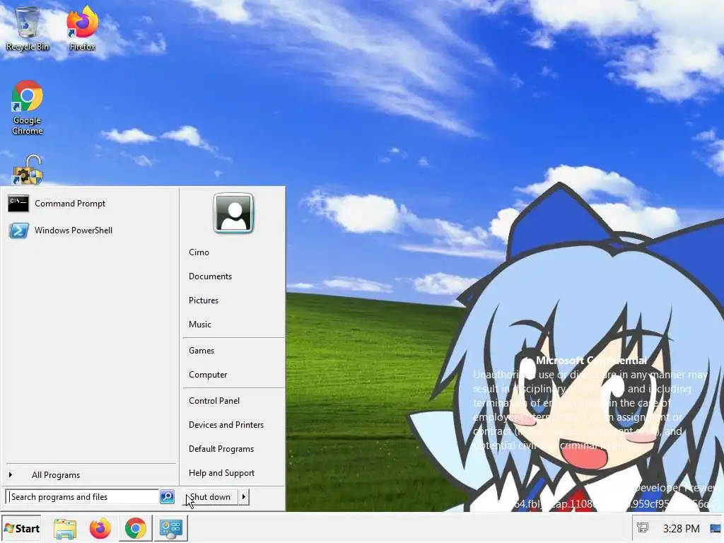Viewport: 724px width, 543px height.
Task: Click the 3:28 PM clock
Action: click(681, 528)
